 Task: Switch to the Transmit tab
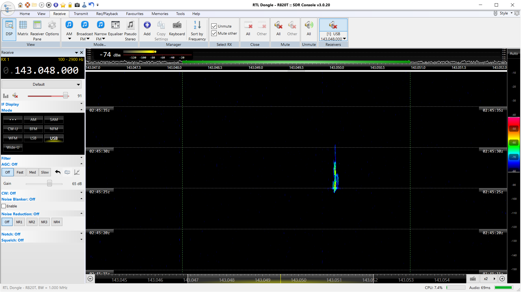pyautogui.click(x=81, y=14)
